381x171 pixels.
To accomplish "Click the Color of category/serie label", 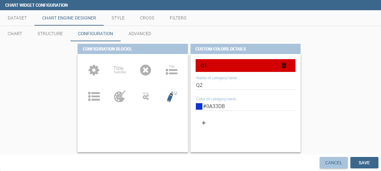I will (x=216, y=99).
